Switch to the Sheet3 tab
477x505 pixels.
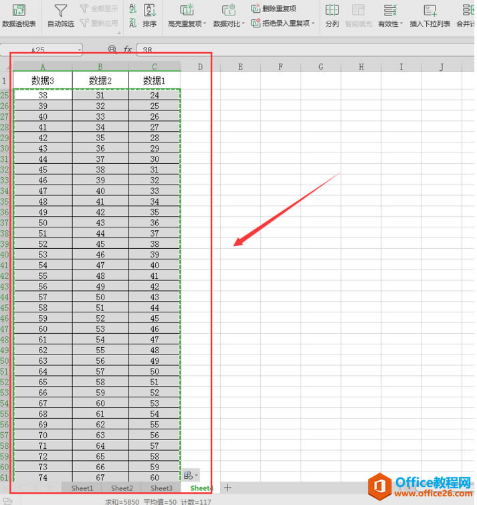click(161, 488)
